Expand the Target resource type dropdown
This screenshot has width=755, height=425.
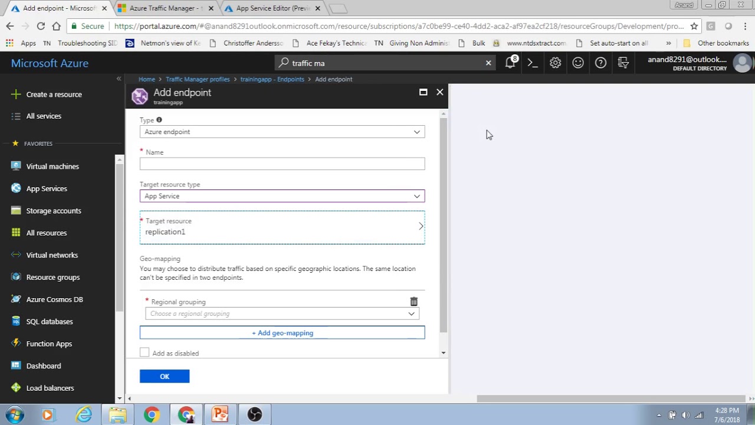point(282,196)
